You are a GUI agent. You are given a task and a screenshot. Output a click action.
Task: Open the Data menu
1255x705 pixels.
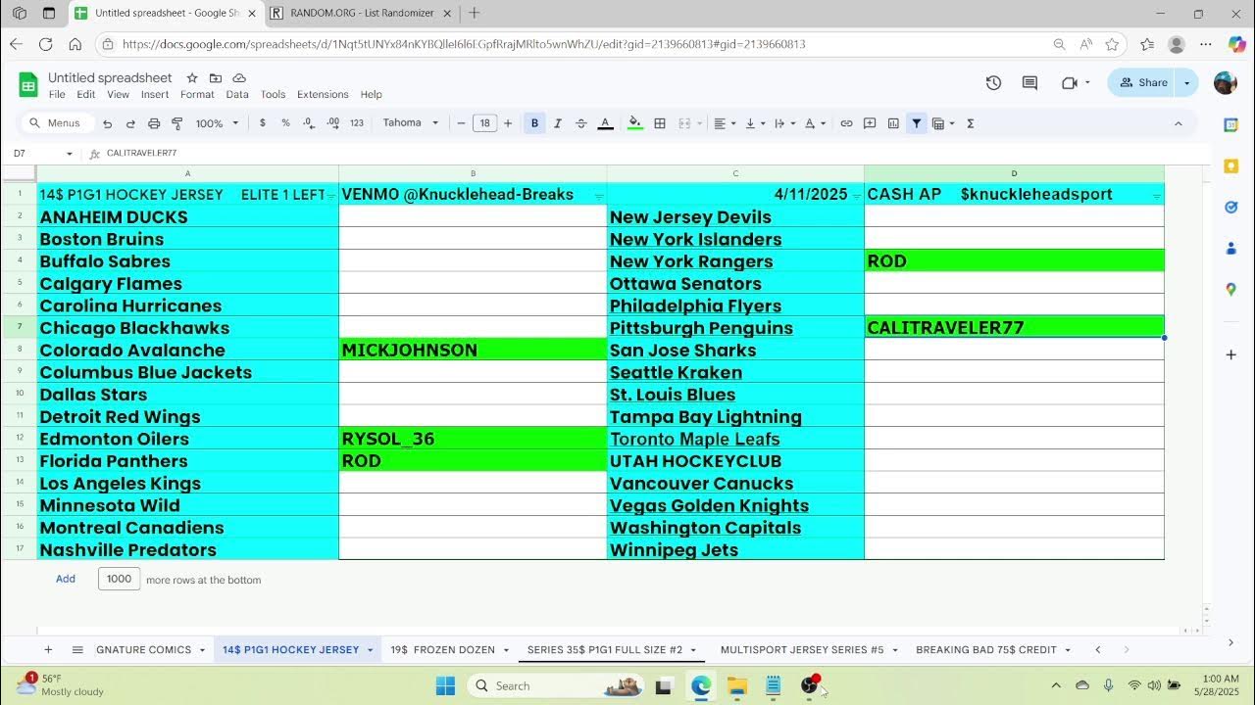point(237,95)
